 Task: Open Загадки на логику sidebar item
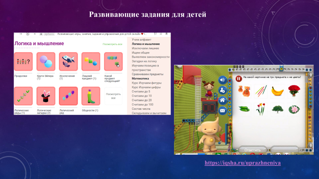pos(144,61)
